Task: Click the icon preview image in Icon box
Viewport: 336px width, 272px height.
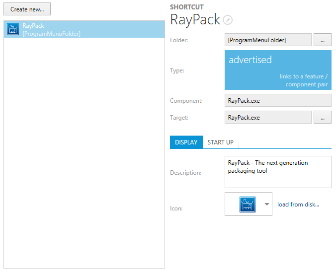Action: (x=247, y=204)
